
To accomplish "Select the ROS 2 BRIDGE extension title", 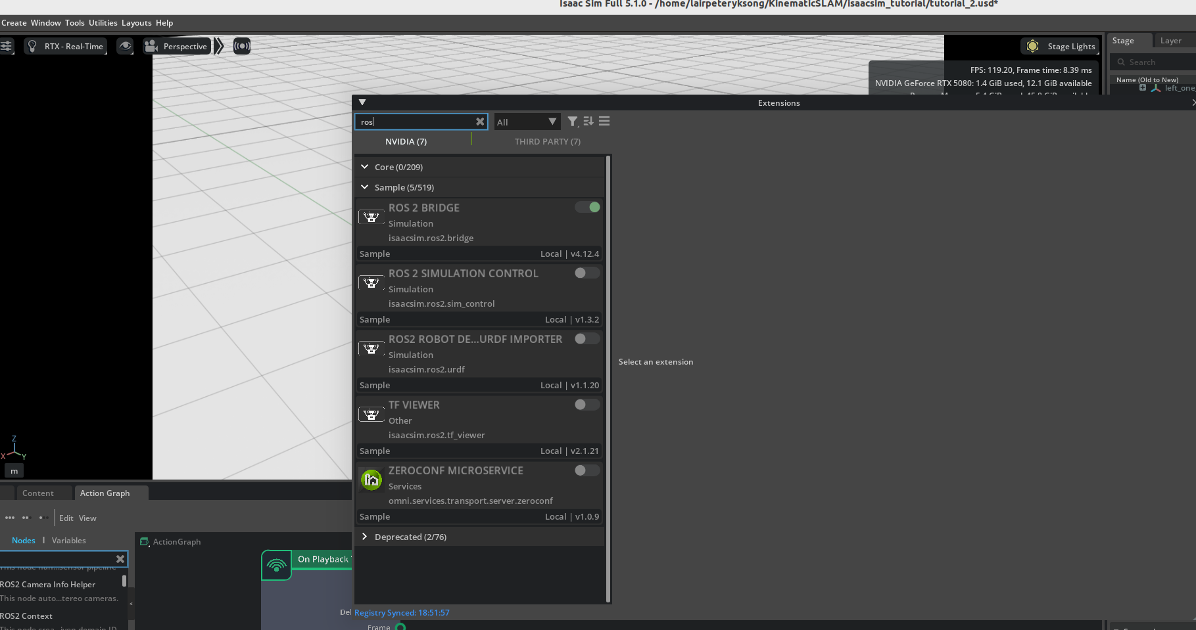I will [x=424, y=208].
